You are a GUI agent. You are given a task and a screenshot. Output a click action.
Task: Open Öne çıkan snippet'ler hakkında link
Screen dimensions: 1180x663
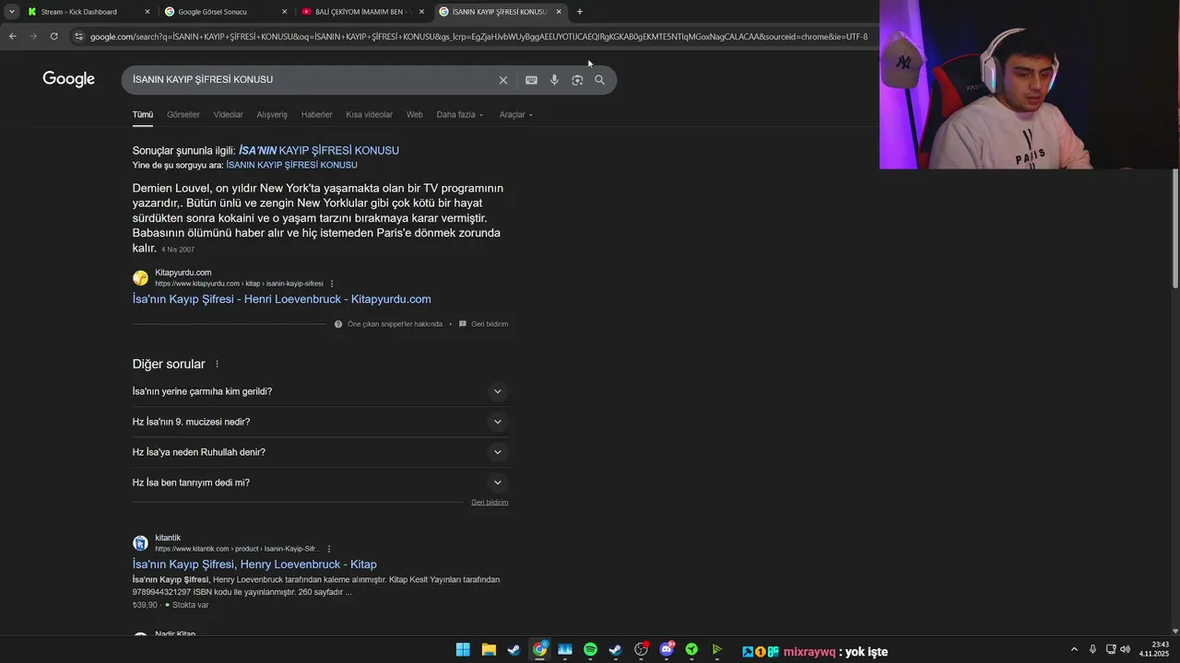[395, 324]
